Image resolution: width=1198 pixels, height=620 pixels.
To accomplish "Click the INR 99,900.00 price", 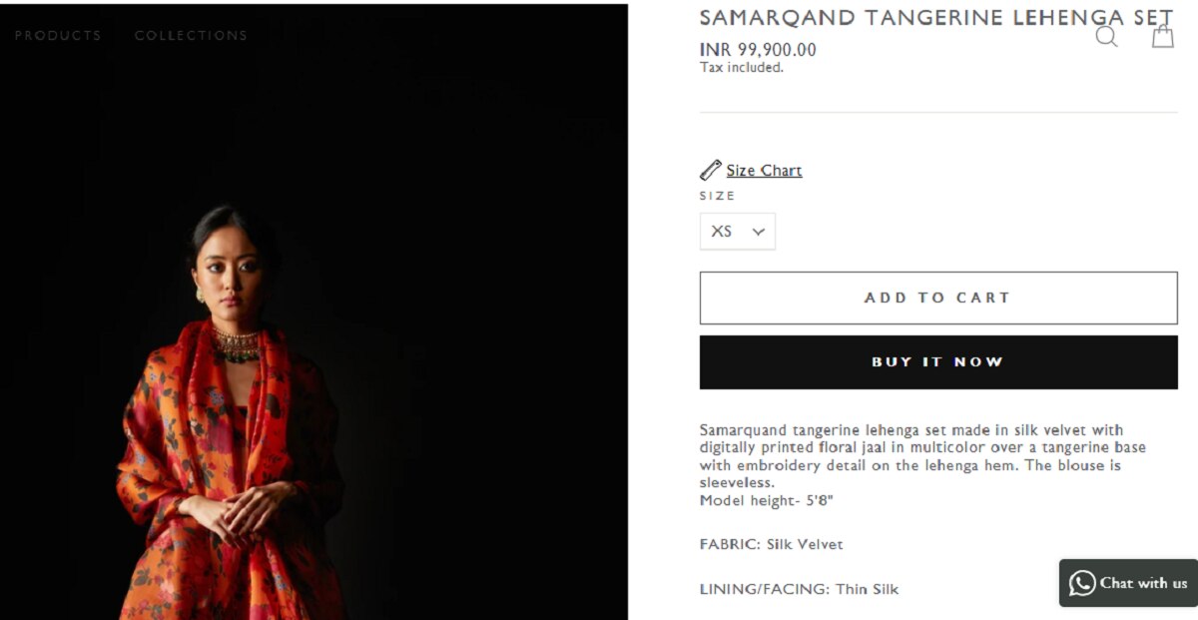I will click(758, 50).
